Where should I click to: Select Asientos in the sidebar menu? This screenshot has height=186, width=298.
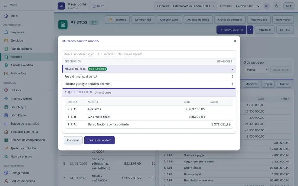(27, 57)
